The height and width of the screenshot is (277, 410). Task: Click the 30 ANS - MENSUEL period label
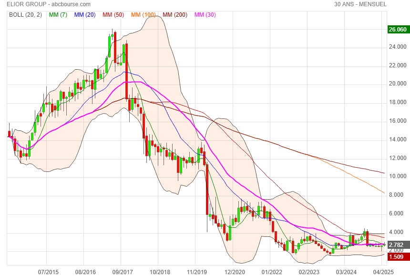(360, 4)
